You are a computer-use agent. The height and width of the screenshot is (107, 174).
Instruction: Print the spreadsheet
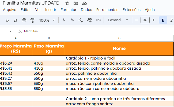[24, 20]
